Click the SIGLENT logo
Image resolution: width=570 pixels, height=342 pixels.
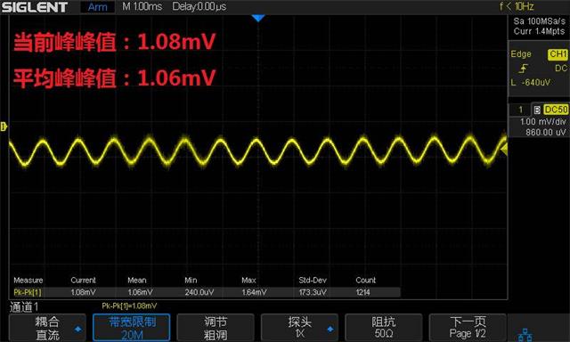[x=35, y=7]
